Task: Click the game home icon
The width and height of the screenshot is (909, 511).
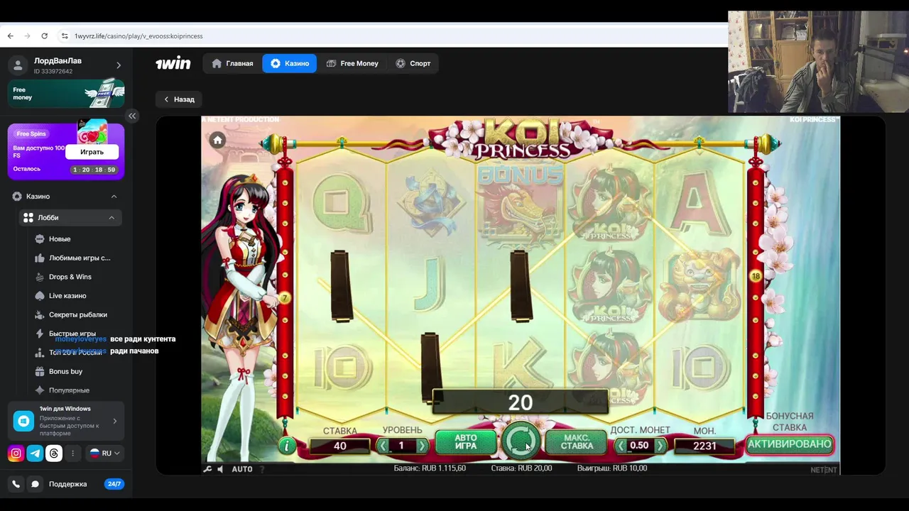Action: (x=218, y=140)
